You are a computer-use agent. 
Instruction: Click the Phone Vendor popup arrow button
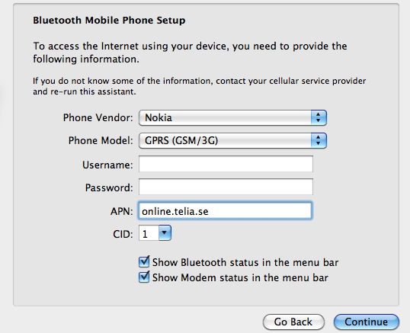coord(319,118)
